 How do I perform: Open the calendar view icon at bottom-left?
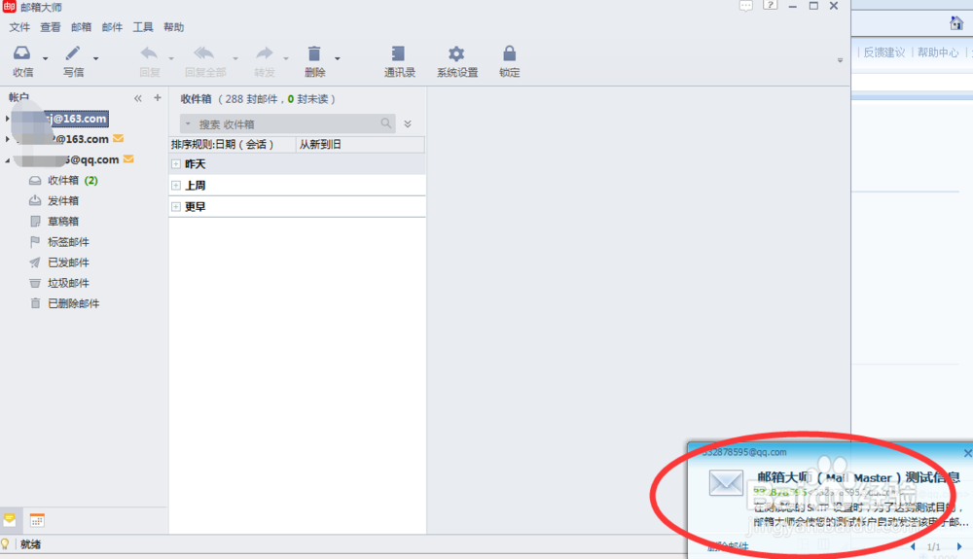pyautogui.click(x=37, y=520)
